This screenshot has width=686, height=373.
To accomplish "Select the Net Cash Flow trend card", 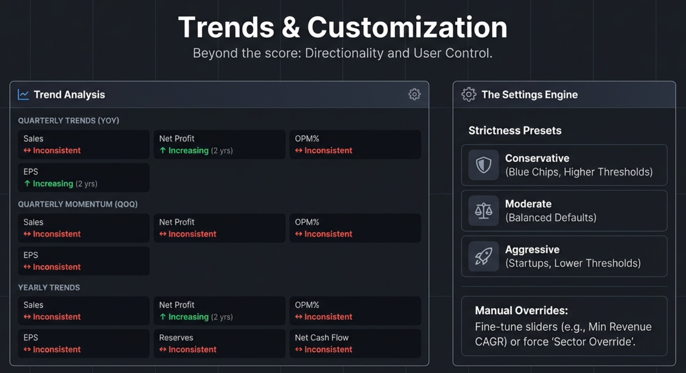I will click(x=355, y=343).
